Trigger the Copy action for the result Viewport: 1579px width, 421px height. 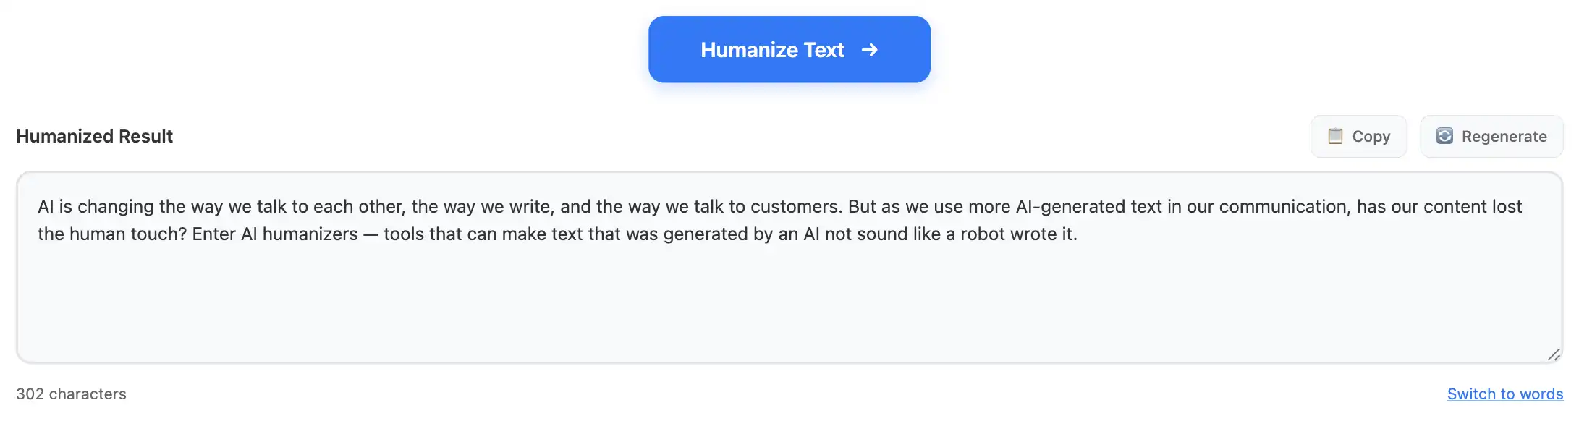1358,136
